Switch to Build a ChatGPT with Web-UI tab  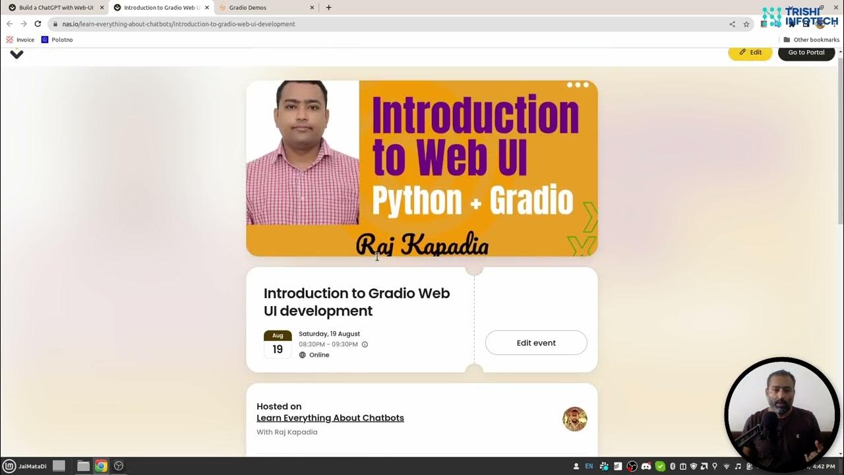click(x=55, y=7)
